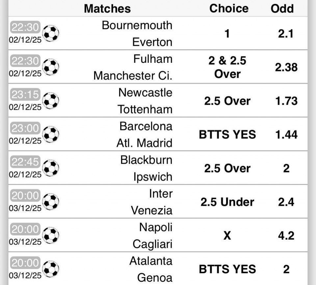Open the Manchester Ci. team link

click(133, 76)
